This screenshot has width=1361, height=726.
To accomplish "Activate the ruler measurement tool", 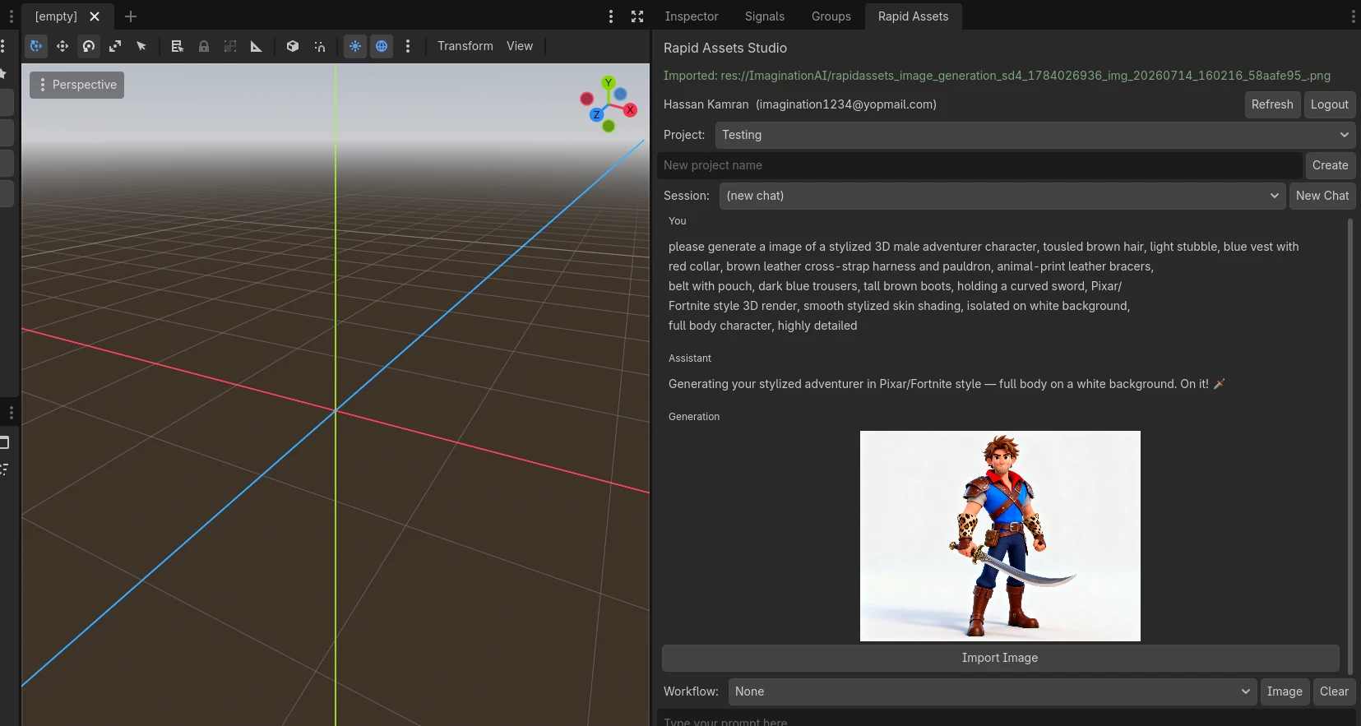I will click(257, 46).
